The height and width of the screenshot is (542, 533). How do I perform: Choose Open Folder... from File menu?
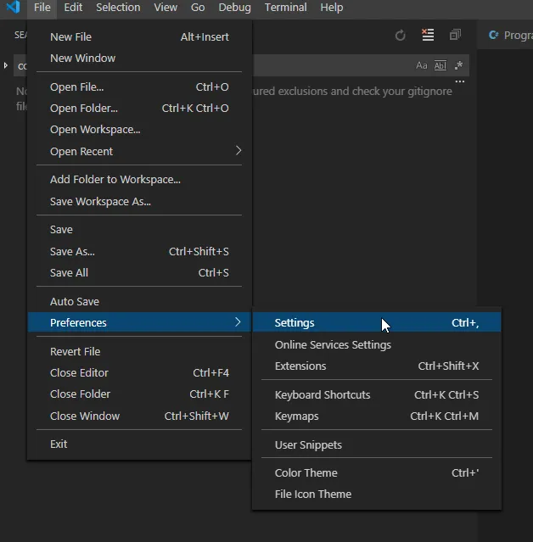click(x=139, y=109)
